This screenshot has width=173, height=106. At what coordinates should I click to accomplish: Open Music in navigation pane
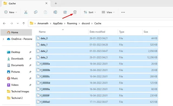[14, 78]
